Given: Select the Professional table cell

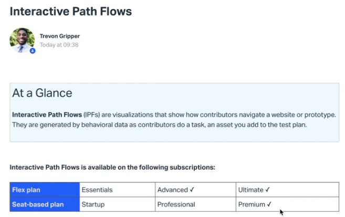Looking at the screenshot, I should (x=195, y=204).
